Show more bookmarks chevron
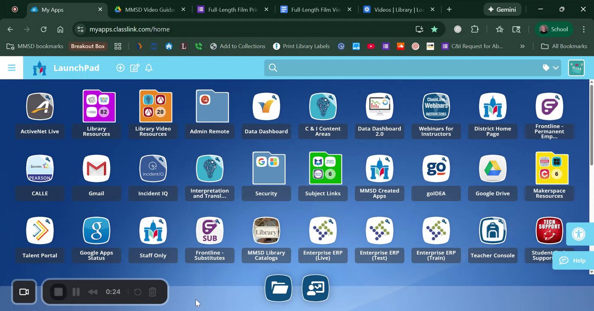Screen dimensions: 594x311 523,46
